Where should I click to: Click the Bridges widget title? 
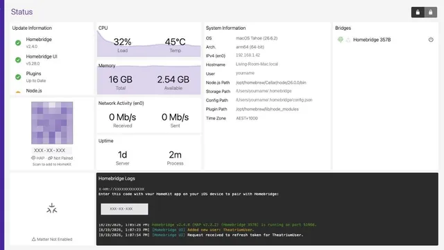coord(343,28)
